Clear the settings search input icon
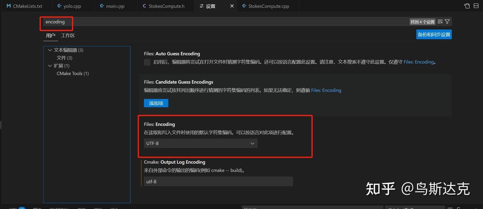 coord(440,22)
